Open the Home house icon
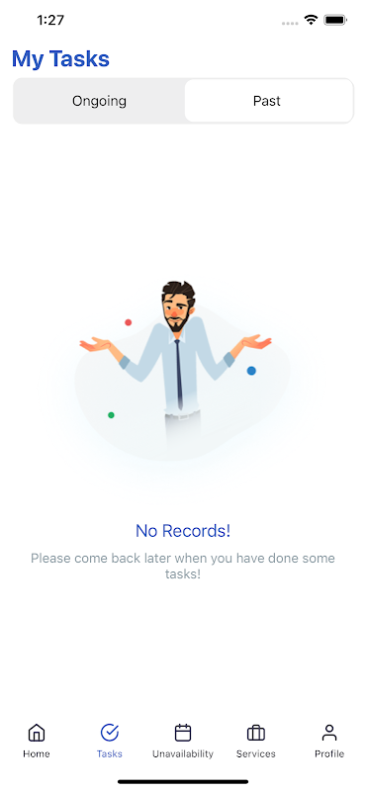The image size is (366, 791). (x=37, y=733)
